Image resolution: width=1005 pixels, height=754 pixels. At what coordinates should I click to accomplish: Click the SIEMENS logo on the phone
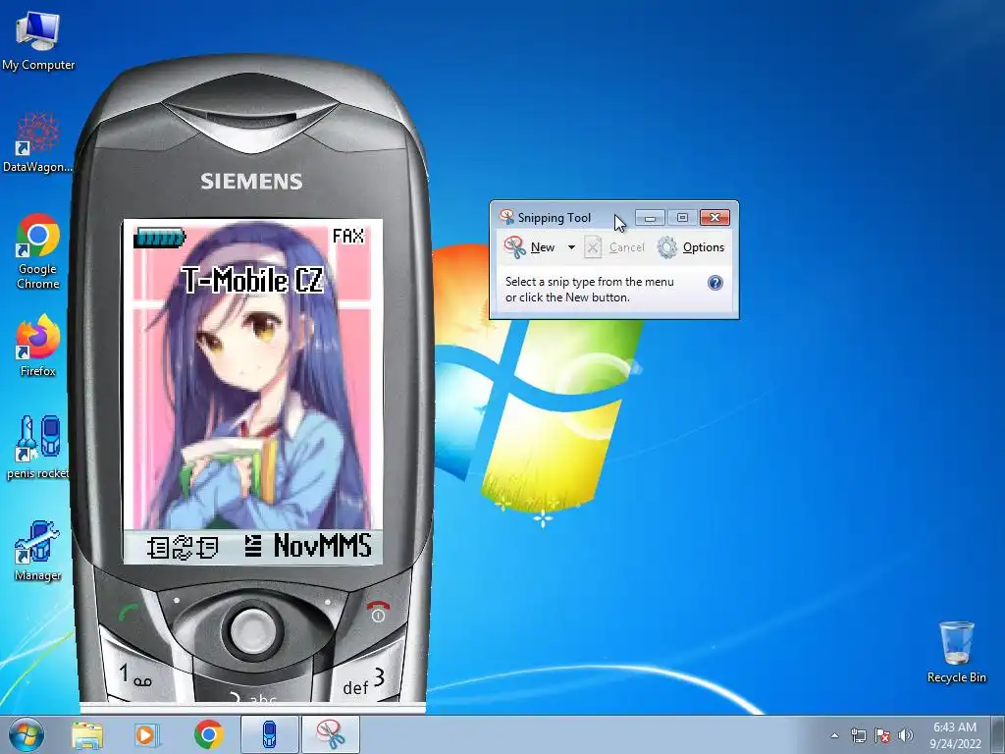(251, 181)
